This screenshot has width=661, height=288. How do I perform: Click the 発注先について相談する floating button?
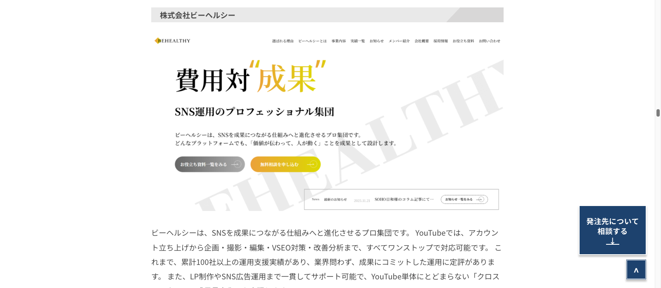point(612,230)
